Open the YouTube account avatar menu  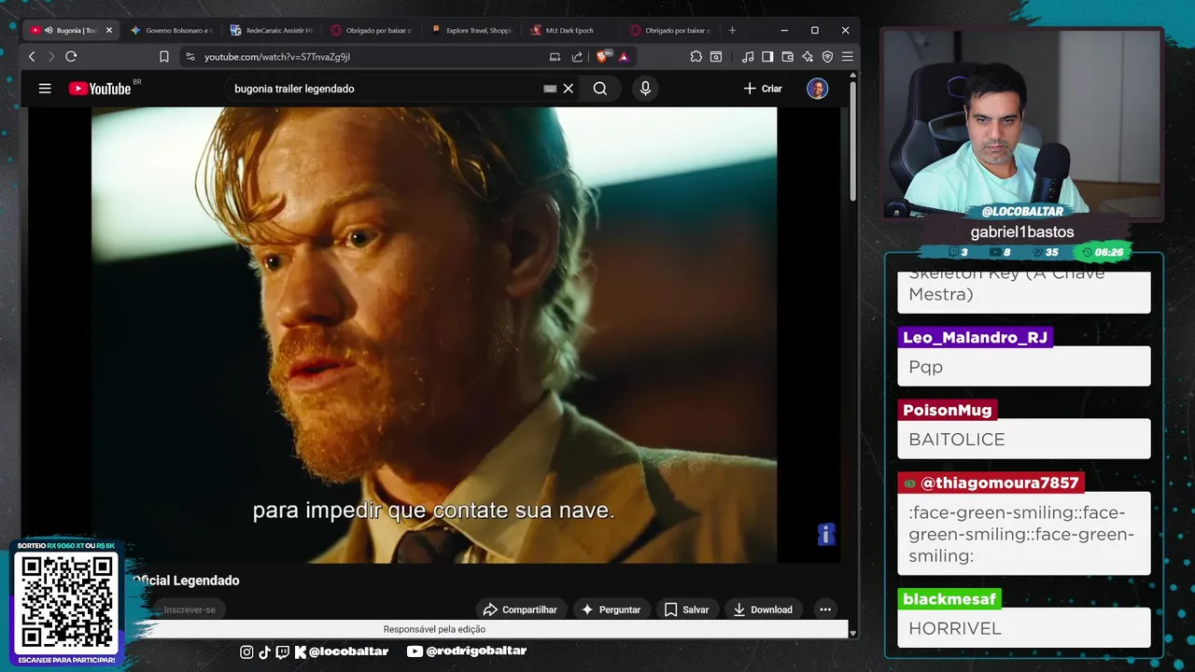[x=817, y=89]
